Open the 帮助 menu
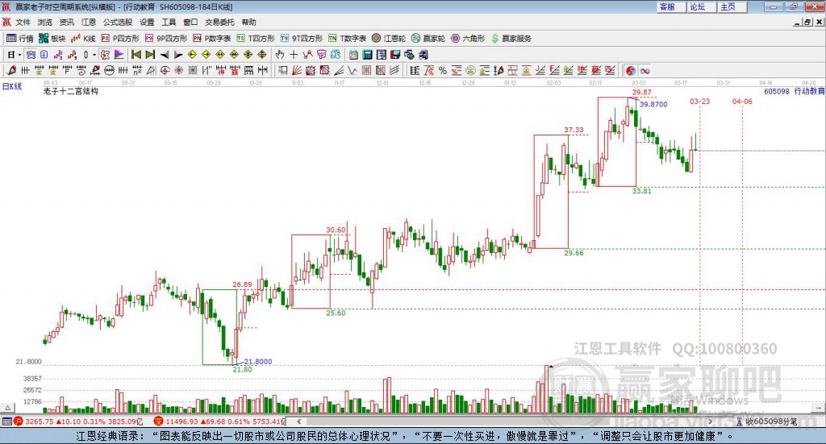 pyautogui.click(x=248, y=22)
